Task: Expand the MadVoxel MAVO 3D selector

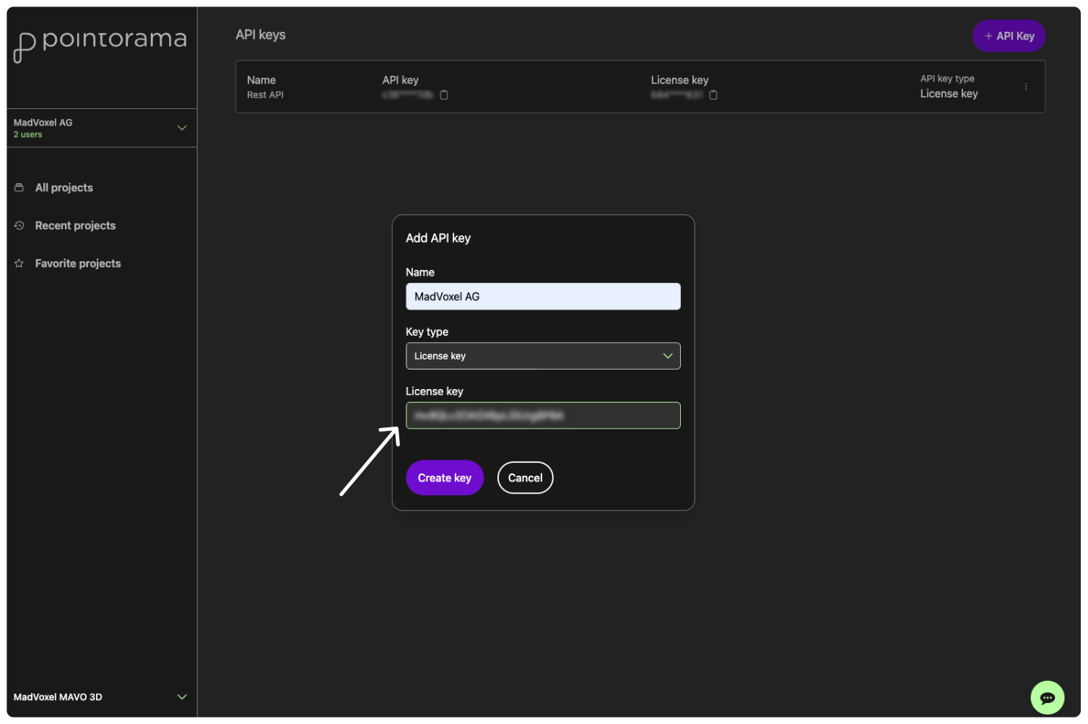Action: pyautogui.click(x=182, y=697)
